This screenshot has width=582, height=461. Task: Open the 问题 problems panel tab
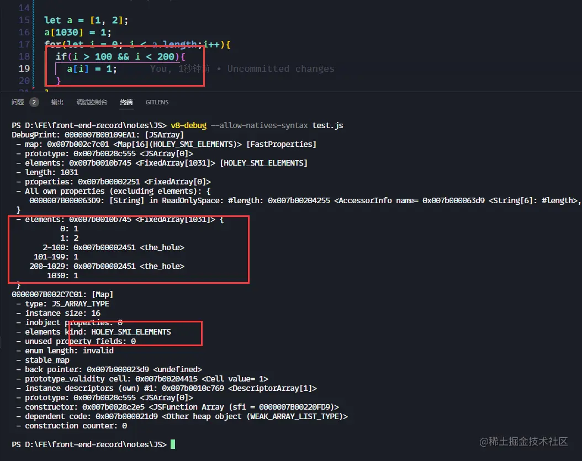tap(18, 102)
